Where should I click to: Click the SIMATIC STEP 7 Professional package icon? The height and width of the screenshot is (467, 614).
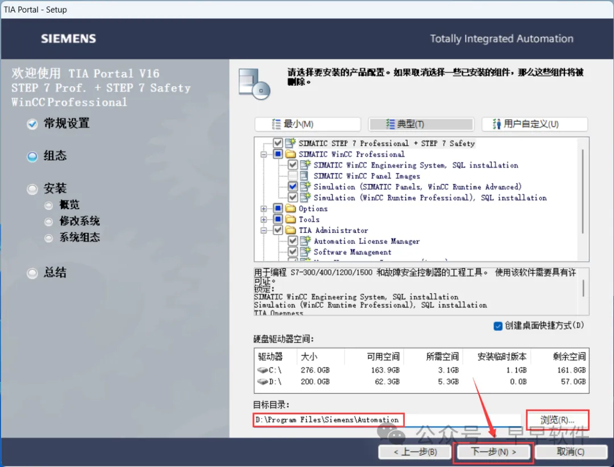click(x=291, y=143)
